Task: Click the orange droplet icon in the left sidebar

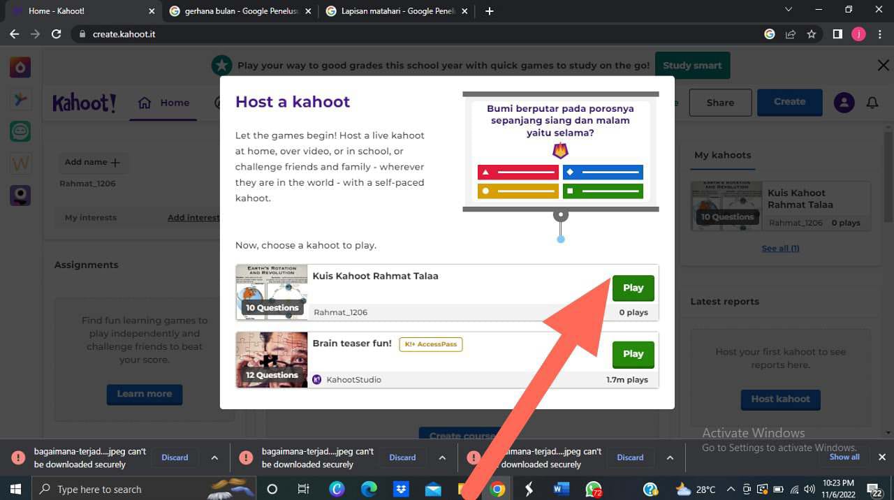Action: 20,67
